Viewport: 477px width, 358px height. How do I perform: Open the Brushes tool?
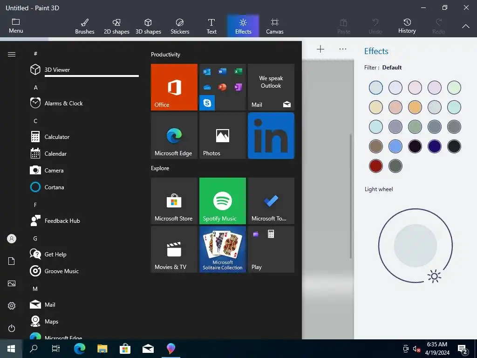(x=85, y=26)
